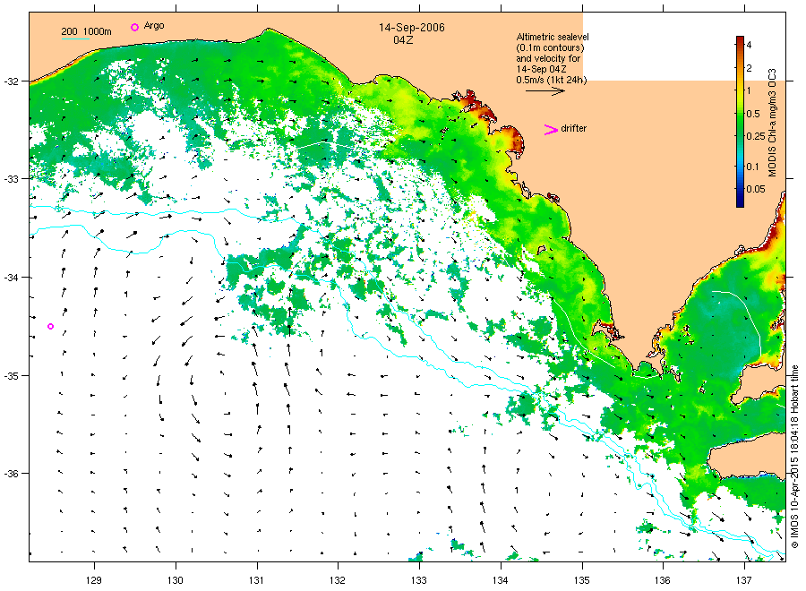Click the '130' longitude axis label
This screenshot has height=591, width=806.
tap(176, 581)
